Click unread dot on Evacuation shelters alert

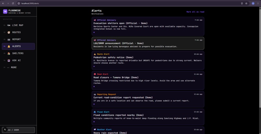94,32
